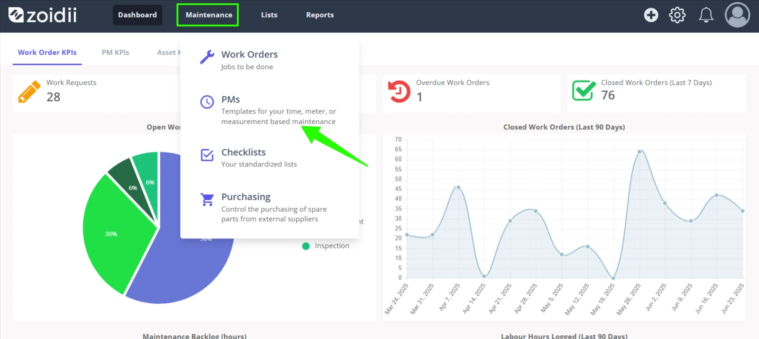759x339 pixels.
Task: Click the Purchasing cart icon
Action: pos(207,199)
